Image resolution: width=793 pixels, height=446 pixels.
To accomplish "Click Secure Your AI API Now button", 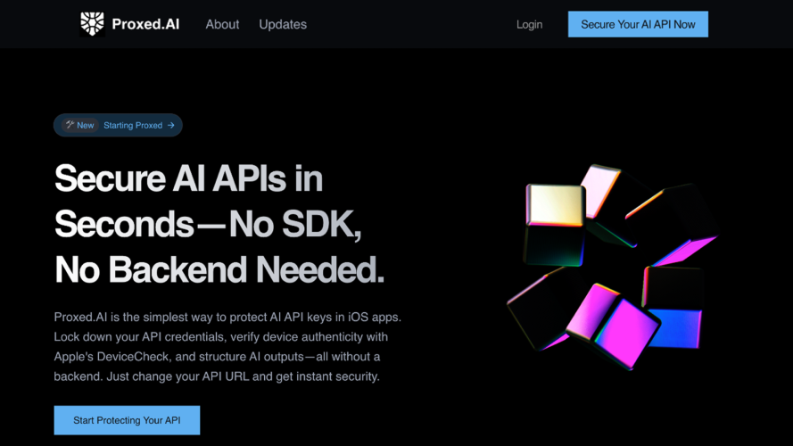I will click(638, 24).
